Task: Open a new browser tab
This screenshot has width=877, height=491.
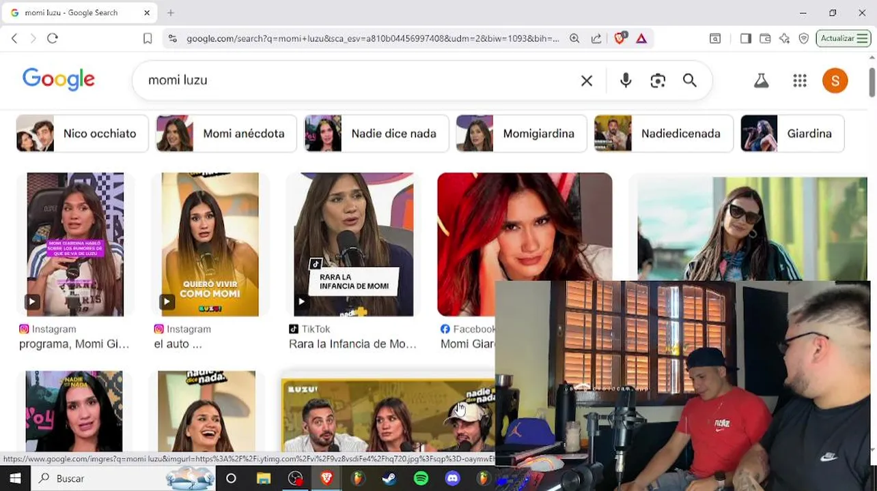Action: pos(171,13)
